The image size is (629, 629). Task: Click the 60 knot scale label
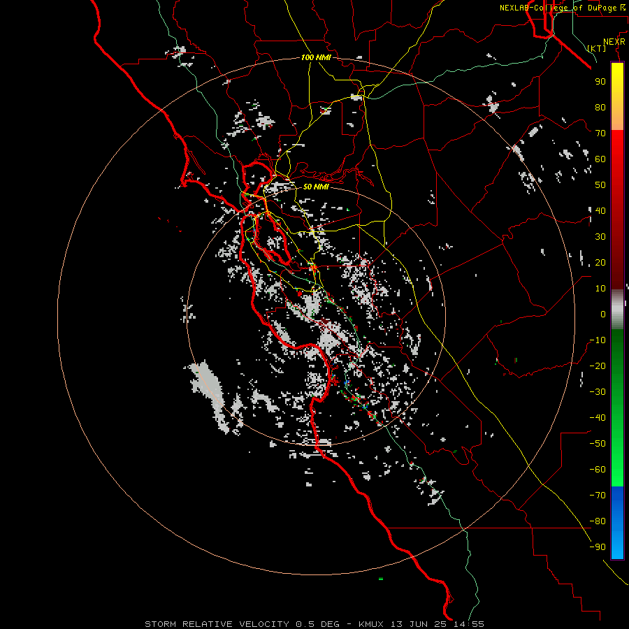coord(600,159)
